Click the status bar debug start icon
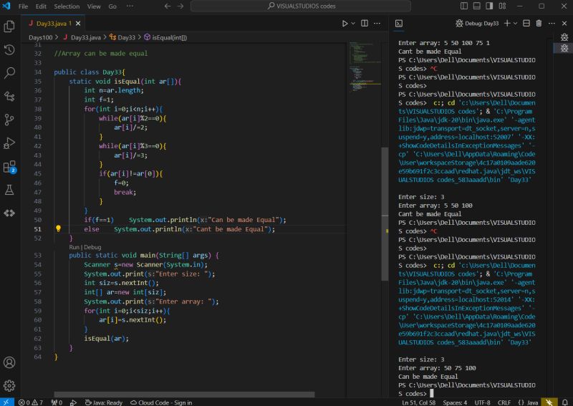The image size is (573, 406). tap(74, 402)
